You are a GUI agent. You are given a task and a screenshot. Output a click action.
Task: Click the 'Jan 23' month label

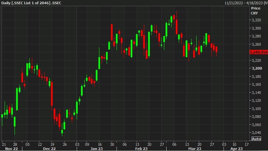[x=96, y=149]
